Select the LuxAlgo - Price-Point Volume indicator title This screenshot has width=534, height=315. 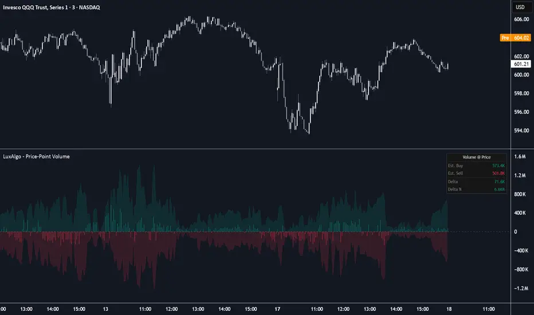37,156
